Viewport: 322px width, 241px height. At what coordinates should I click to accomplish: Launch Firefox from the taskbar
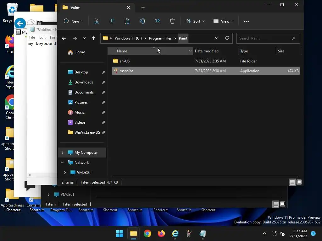(161, 233)
